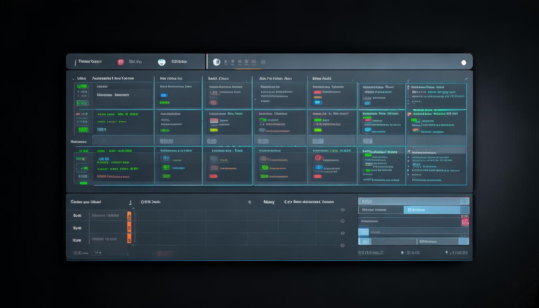The image size is (539, 308).
Task: Select the topmost circle radio beside the timeline
Action: tap(342, 210)
